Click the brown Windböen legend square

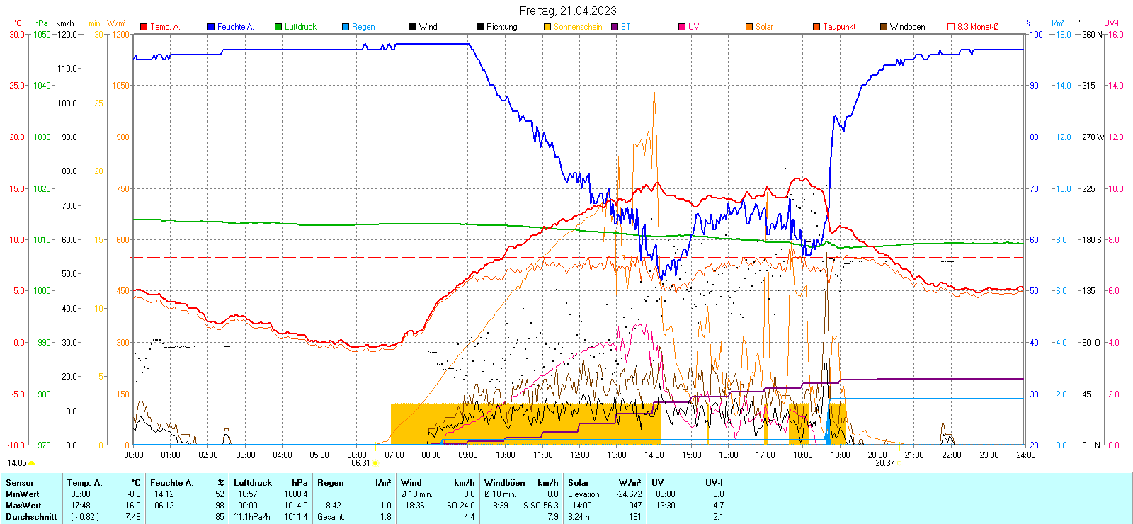(x=884, y=27)
